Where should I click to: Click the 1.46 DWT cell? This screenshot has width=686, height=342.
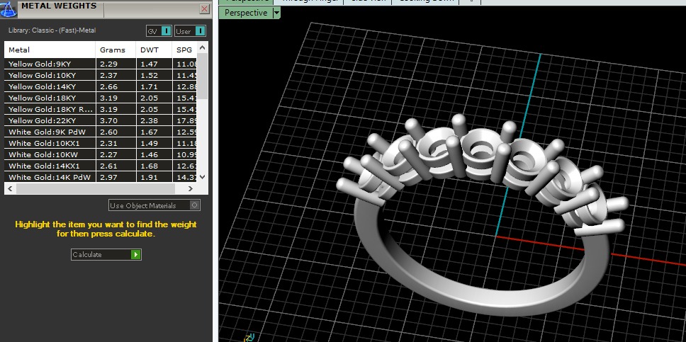coord(154,155)
